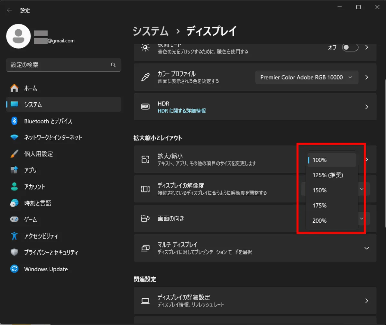Toggle the night light switch

point(350,48)
